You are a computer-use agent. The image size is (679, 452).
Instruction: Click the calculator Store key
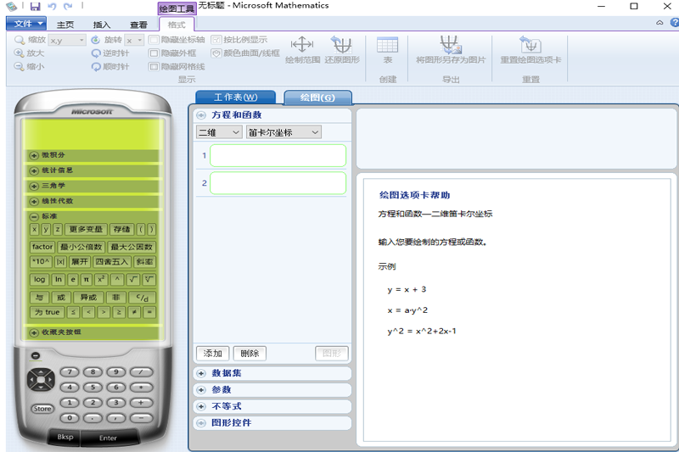click(x=42, y=409)
